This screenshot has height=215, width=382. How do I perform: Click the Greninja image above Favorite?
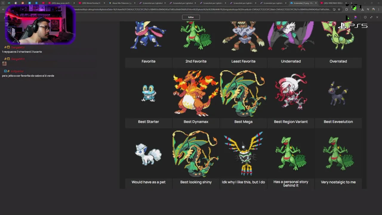coord(148,35)
